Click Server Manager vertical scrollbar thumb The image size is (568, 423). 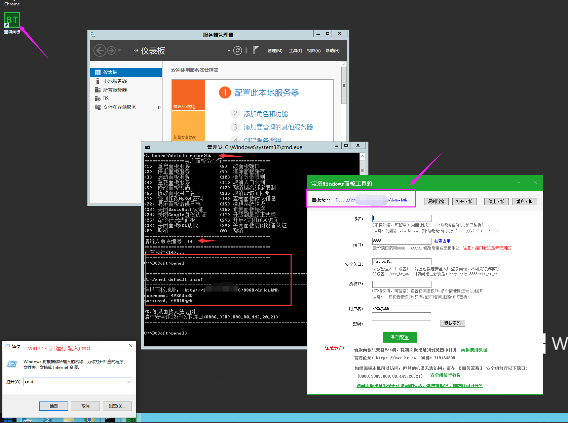[x=344, y=85]
